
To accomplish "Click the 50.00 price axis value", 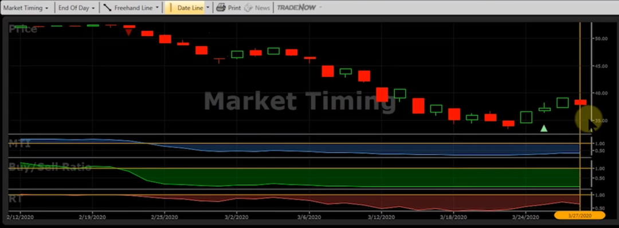I will [601, 39].
